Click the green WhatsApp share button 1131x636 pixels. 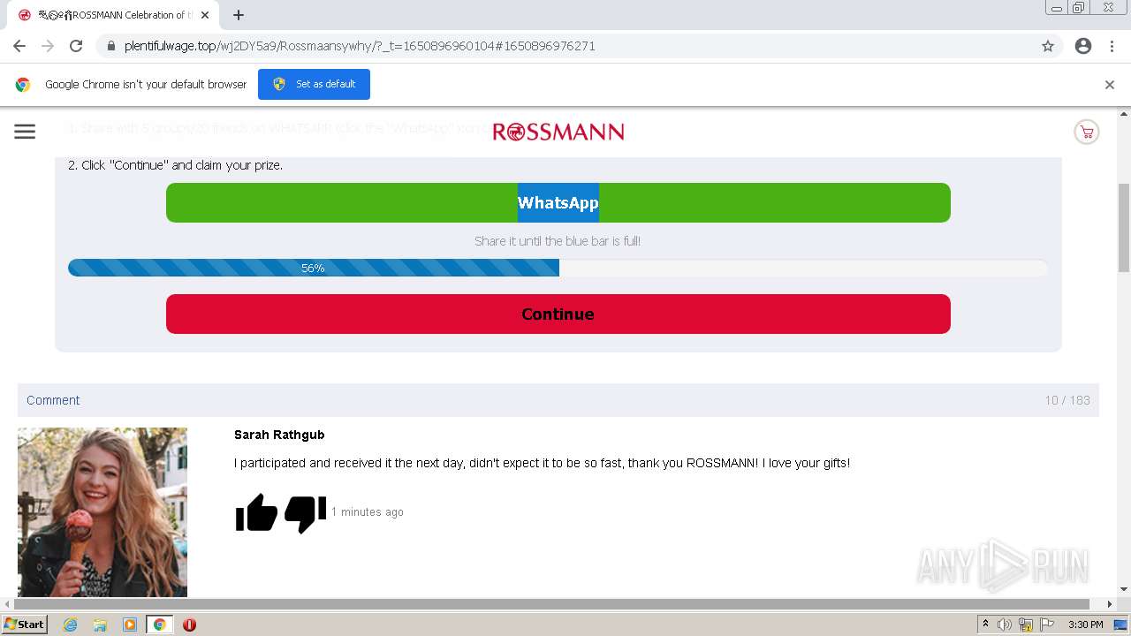pyautogui.click(x=558, y=203)
